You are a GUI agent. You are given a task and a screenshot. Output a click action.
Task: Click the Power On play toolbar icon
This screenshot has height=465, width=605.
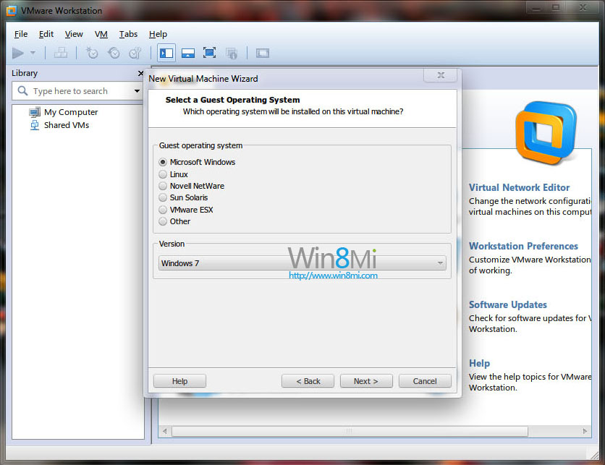[18, 54]
